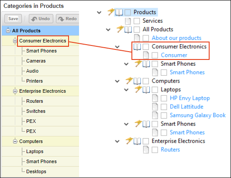The image size is (231, 178).
Task: Click the book icon next to Products
Action: coord(119,12)
